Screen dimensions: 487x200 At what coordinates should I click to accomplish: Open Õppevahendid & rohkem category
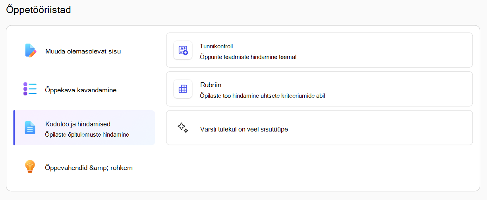[84, 168]
